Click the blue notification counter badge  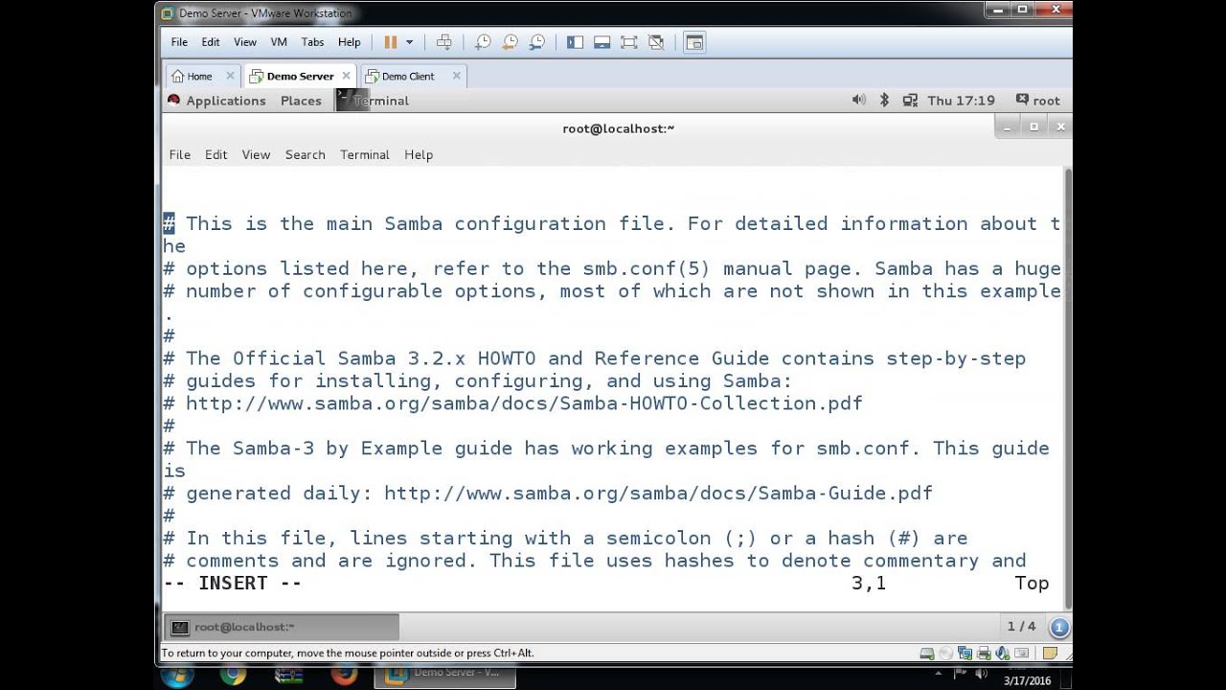pos(1059,628)
